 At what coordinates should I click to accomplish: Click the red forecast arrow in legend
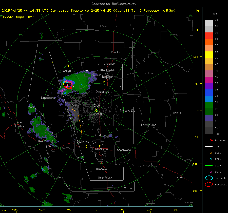click(x=209, y=140)
